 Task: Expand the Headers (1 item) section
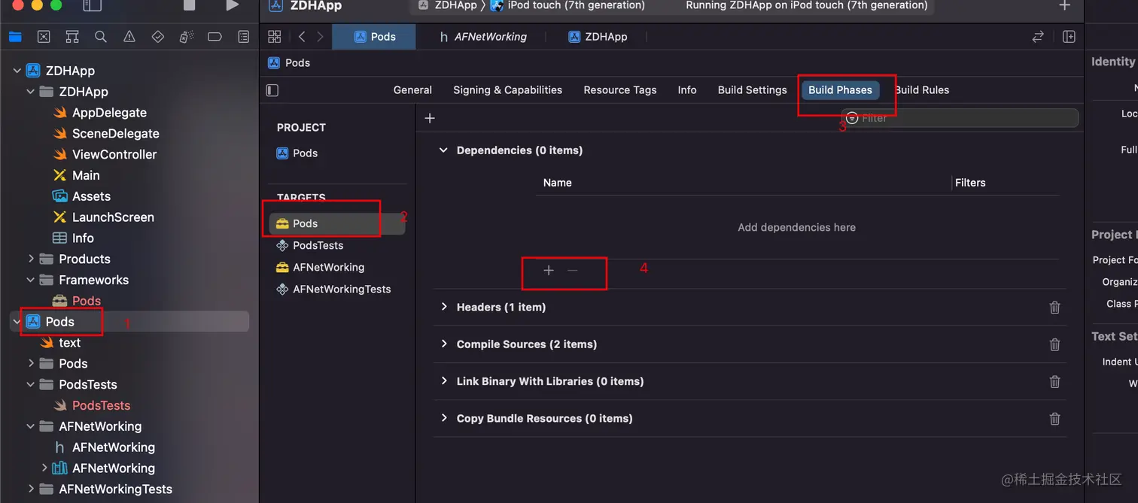coord(444,307)
